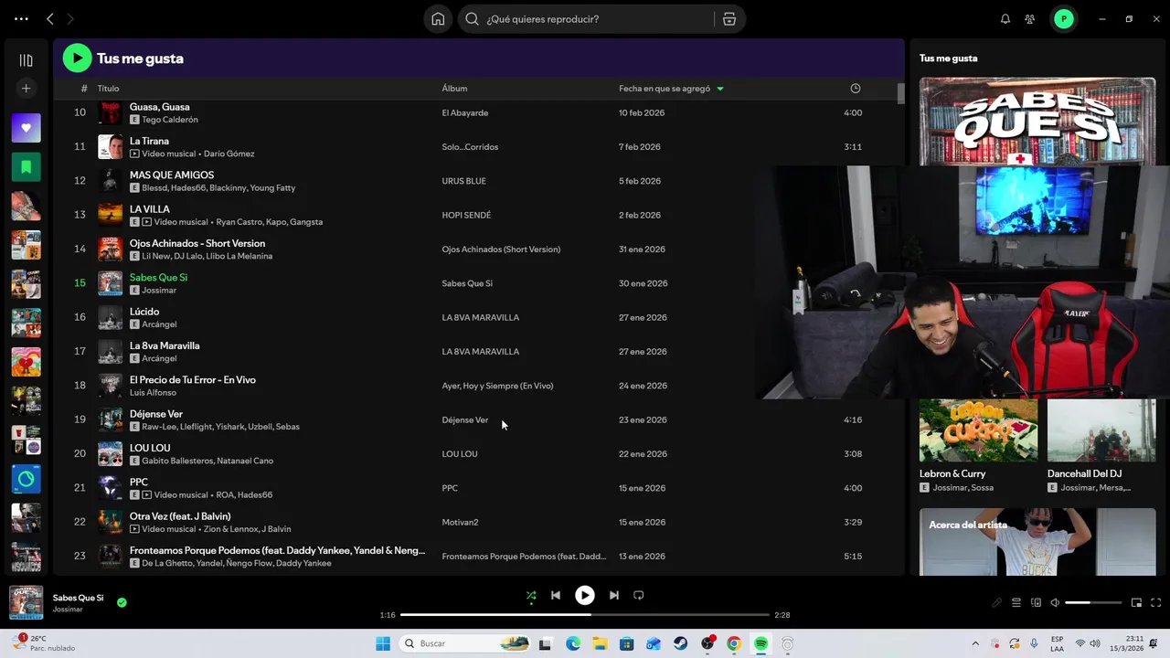The height and width of the screenshot is (658, 1170).
Task: Open album Motivan2 link
Action: pos(461,523)
